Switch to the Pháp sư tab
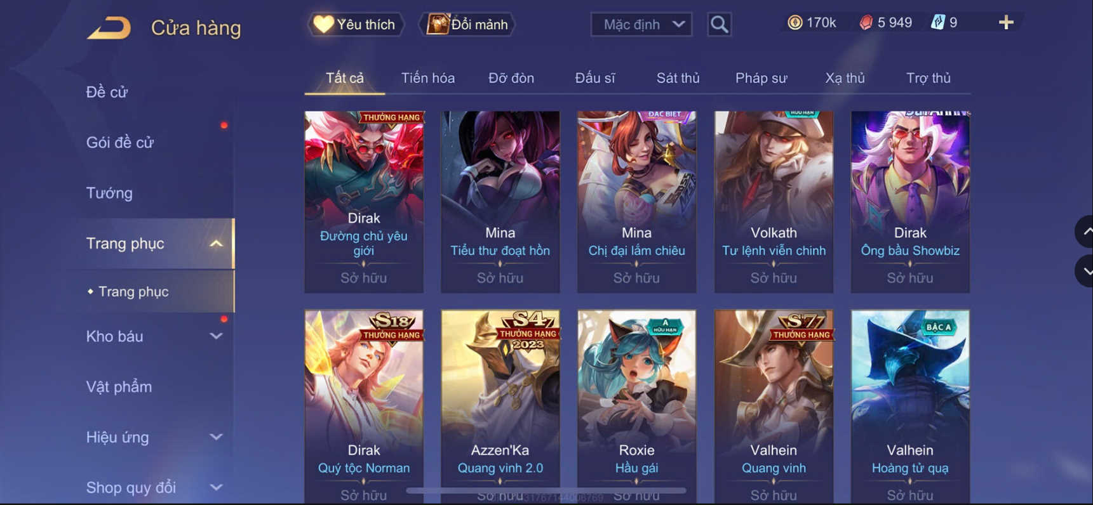The image size is (1093, 505). pos(761,78)
